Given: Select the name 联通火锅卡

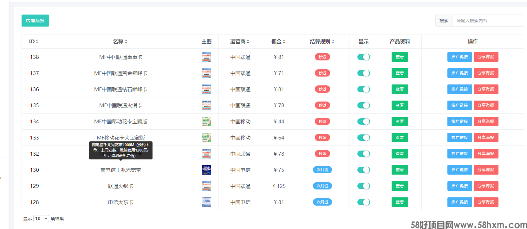Looking at the screenshot, I should click(121, 186).
